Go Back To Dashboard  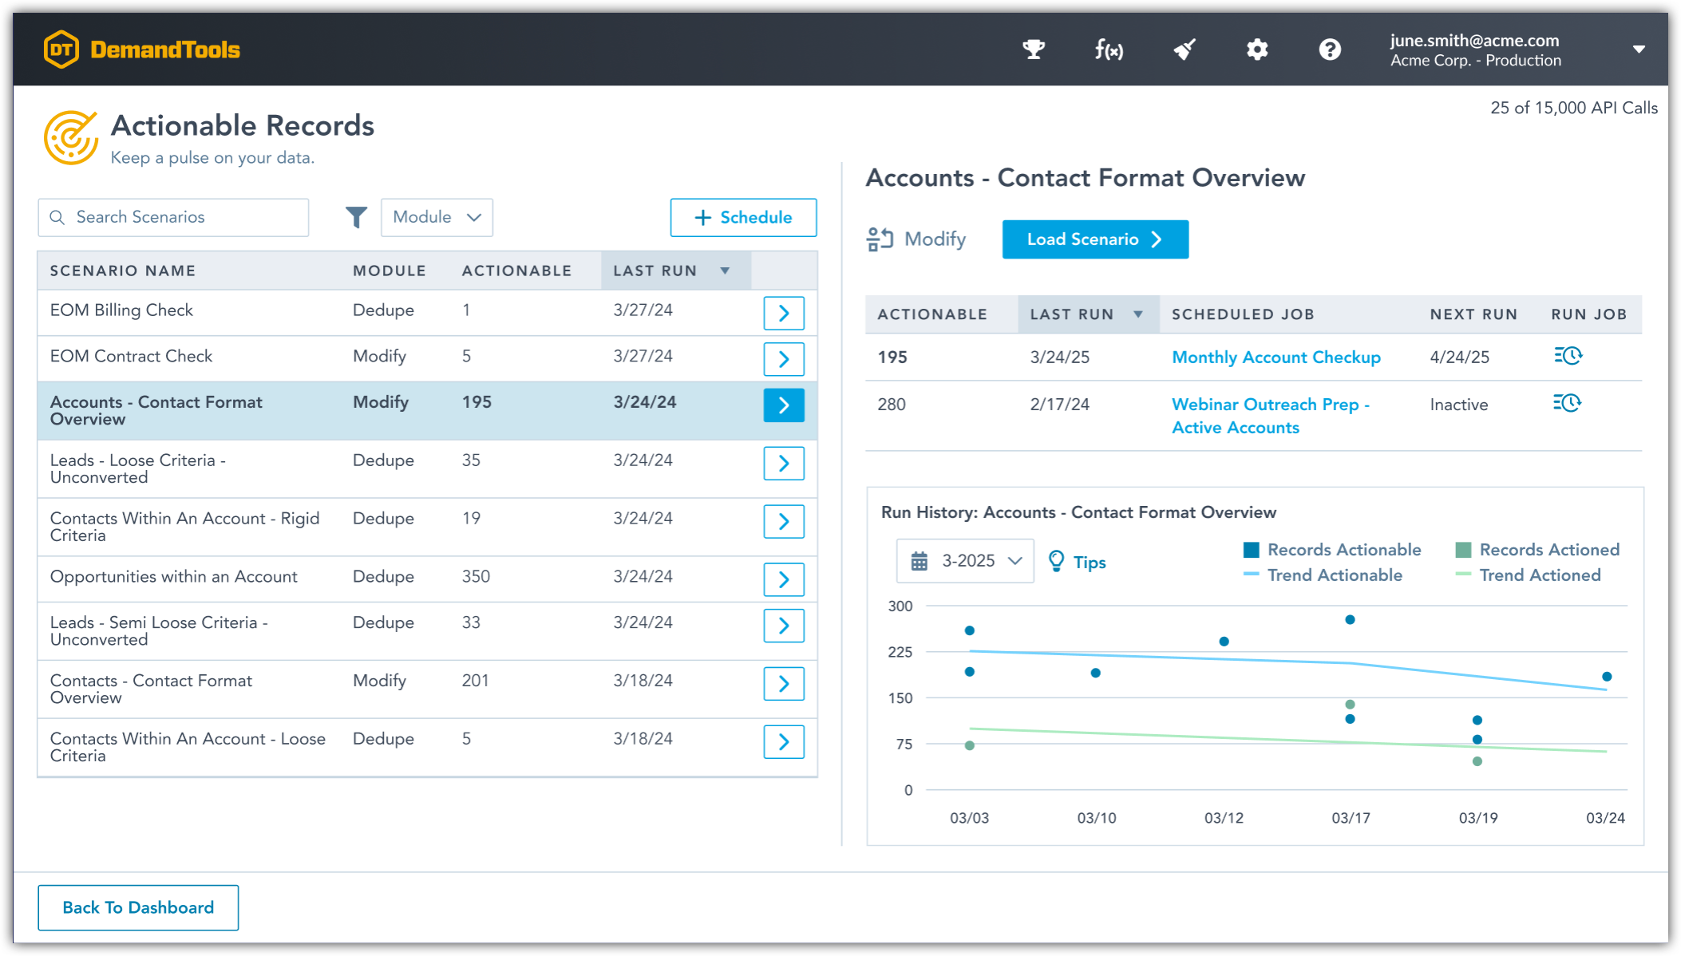pos(138,907)
